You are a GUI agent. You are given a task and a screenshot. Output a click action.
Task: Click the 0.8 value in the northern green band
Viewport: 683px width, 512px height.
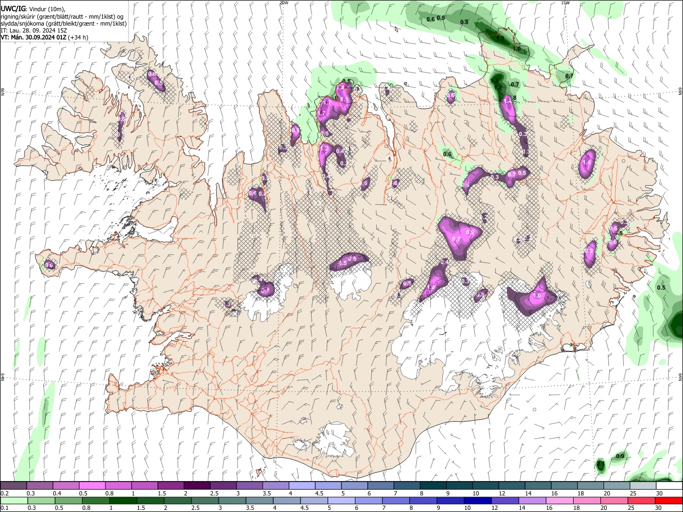pos(464,22)
